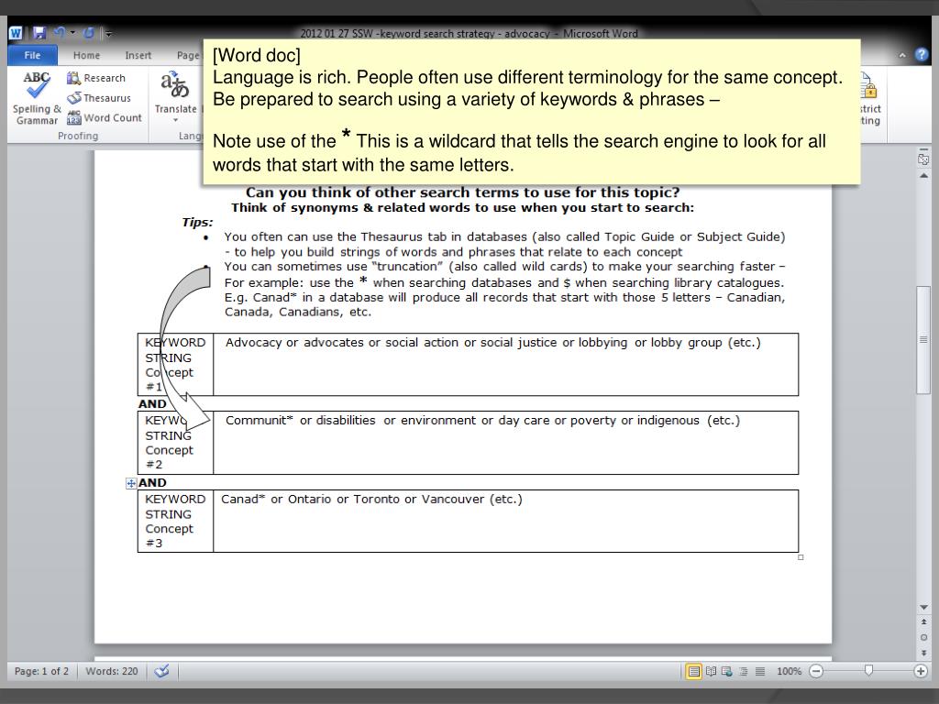
Task: Click the Word application icon in title bar
Action: pos(16,33)
